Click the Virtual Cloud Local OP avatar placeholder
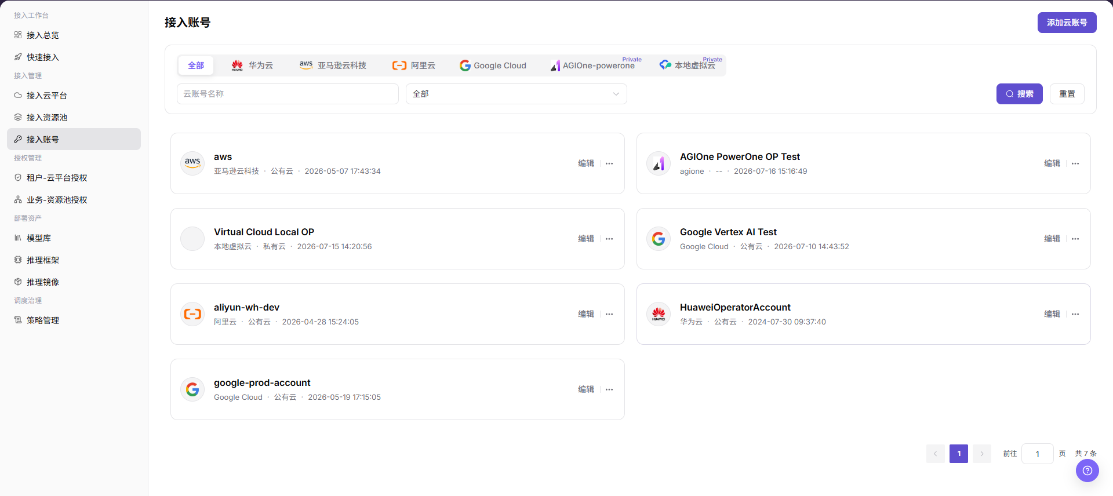Image resolution: width=1113 pixels, height=496 pixels. [192, 239]
